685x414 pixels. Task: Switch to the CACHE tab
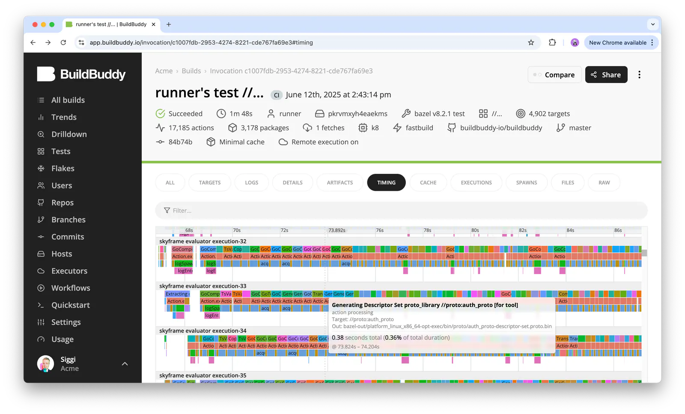pos(428,182)
